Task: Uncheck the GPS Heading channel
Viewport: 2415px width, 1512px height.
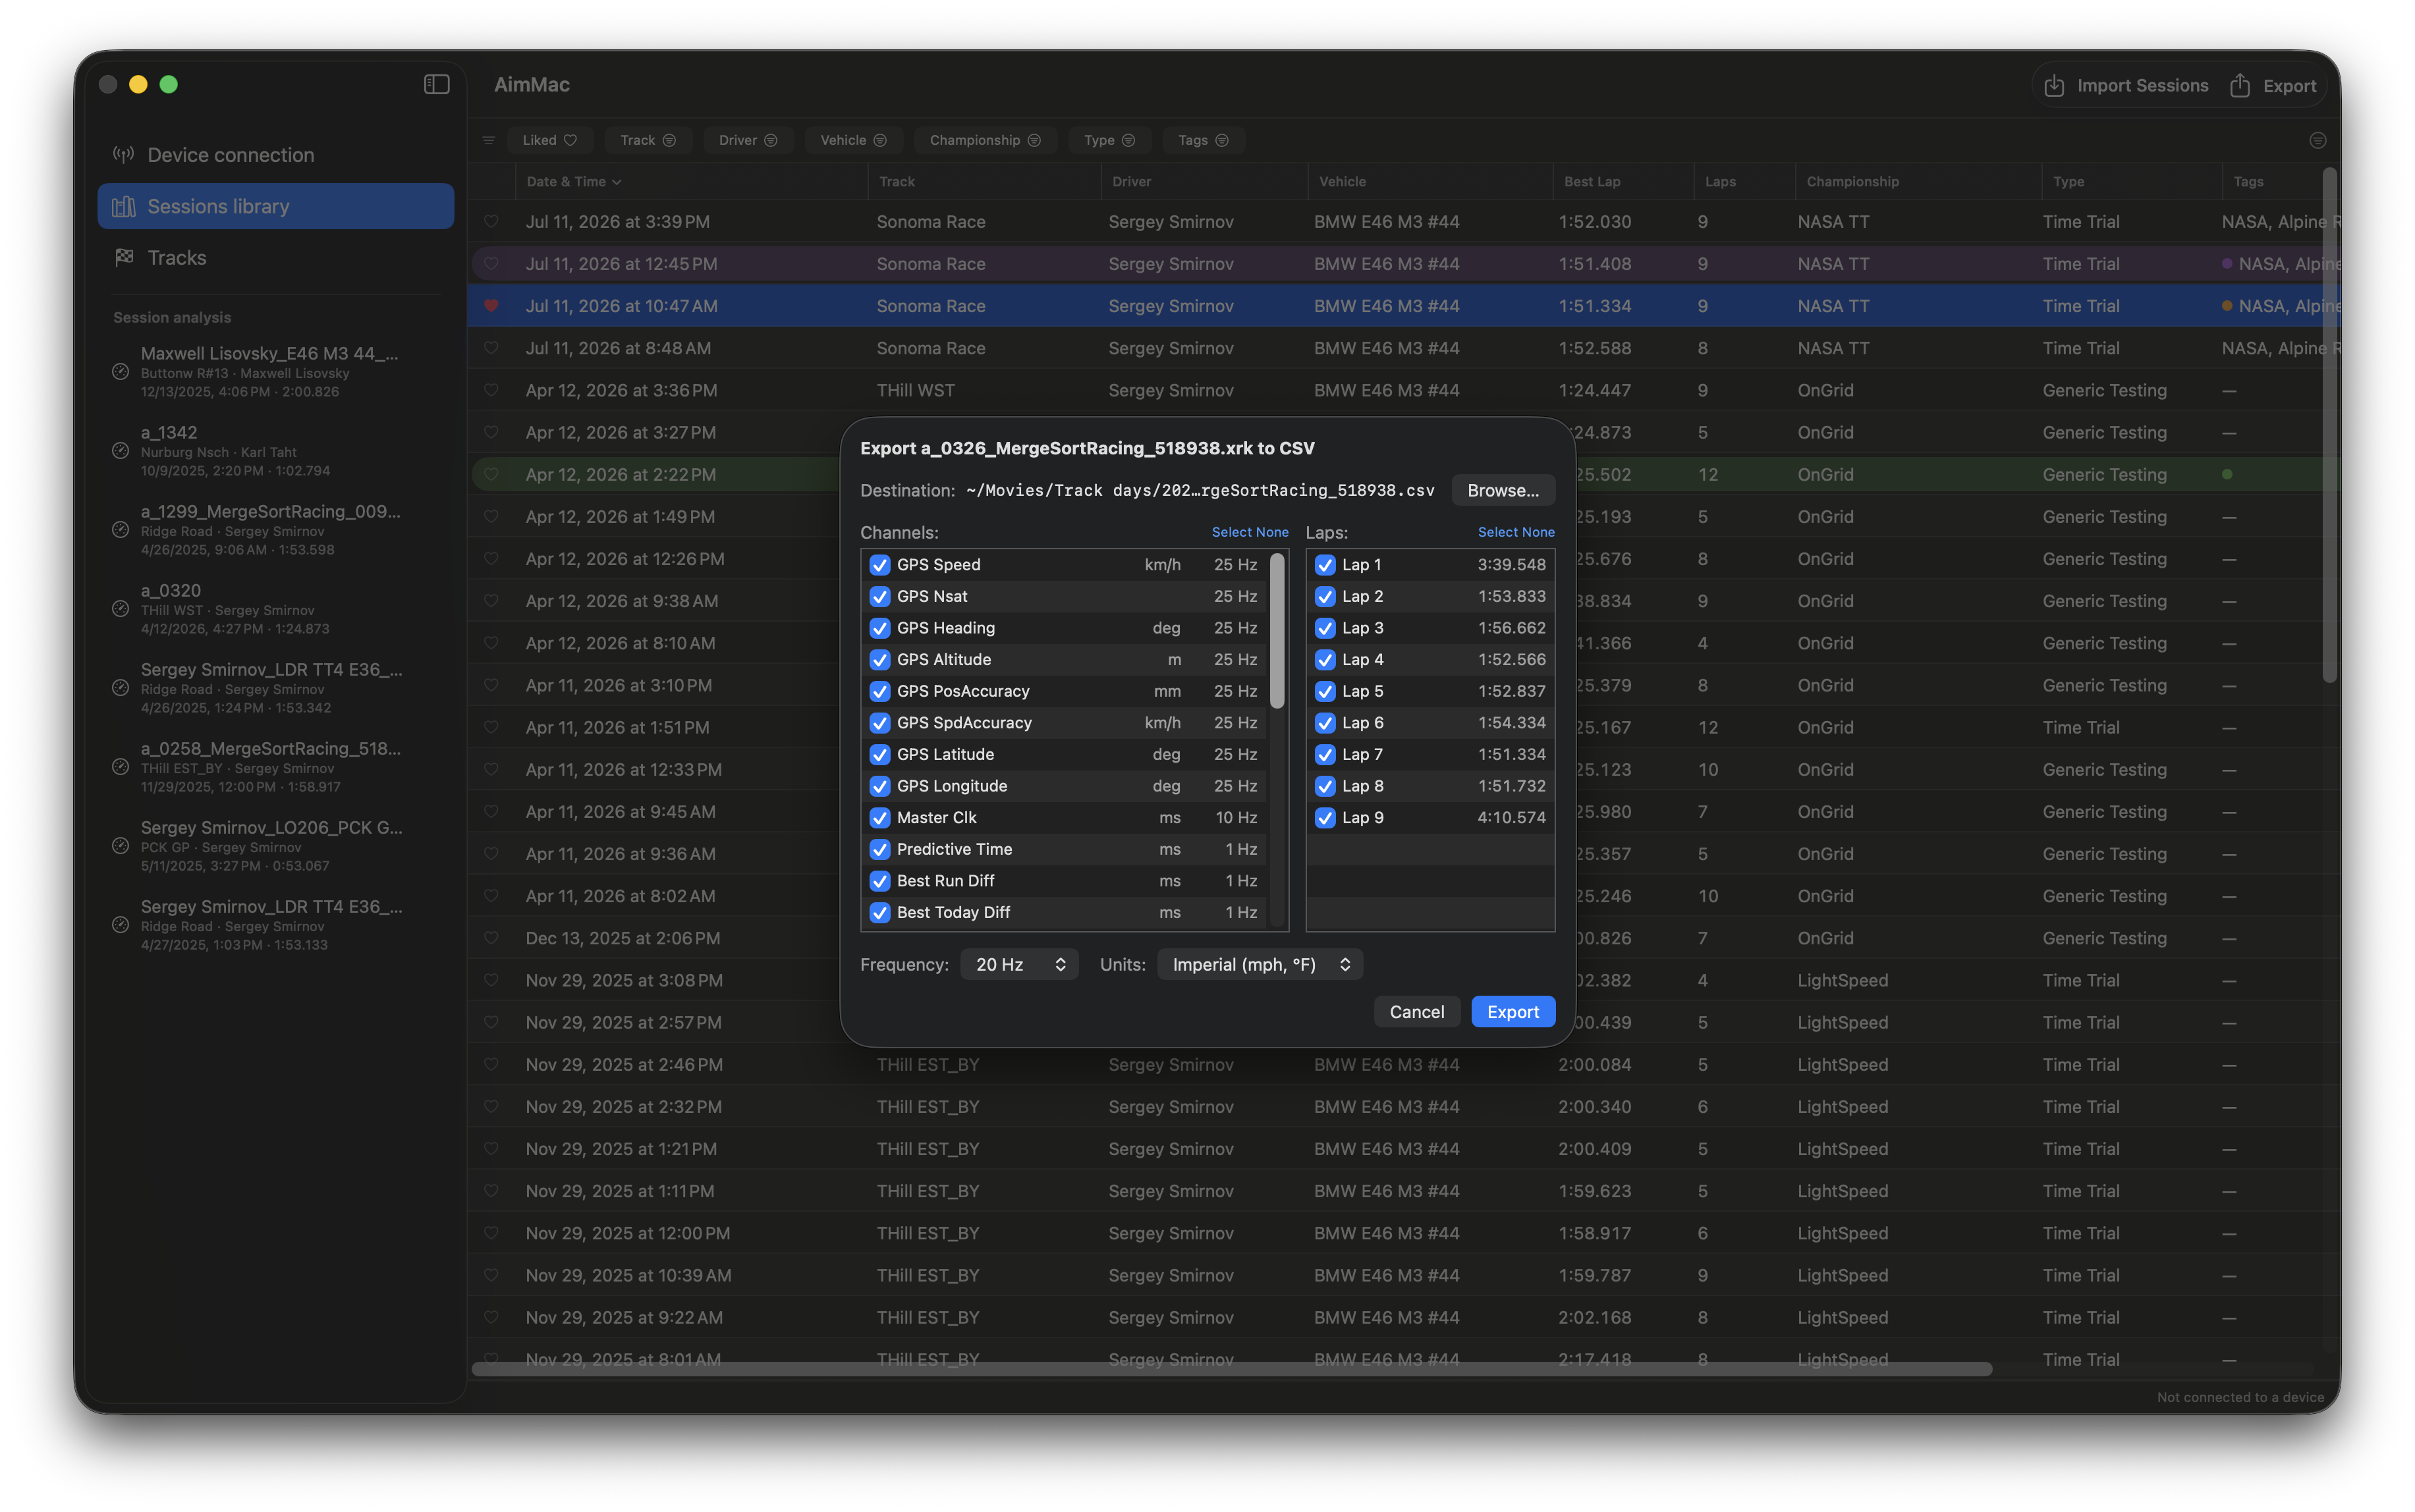Action: click(x=879, y=628)
